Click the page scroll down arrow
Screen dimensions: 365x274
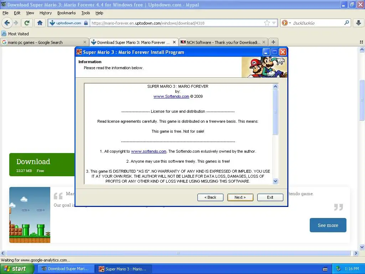(362, 247)
